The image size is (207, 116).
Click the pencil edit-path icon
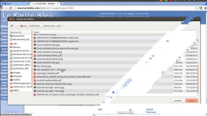pos(12,26)
